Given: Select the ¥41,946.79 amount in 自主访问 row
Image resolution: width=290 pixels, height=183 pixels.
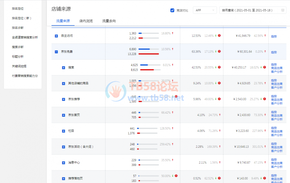Looking at the screenshot, I should coord(243,36).
